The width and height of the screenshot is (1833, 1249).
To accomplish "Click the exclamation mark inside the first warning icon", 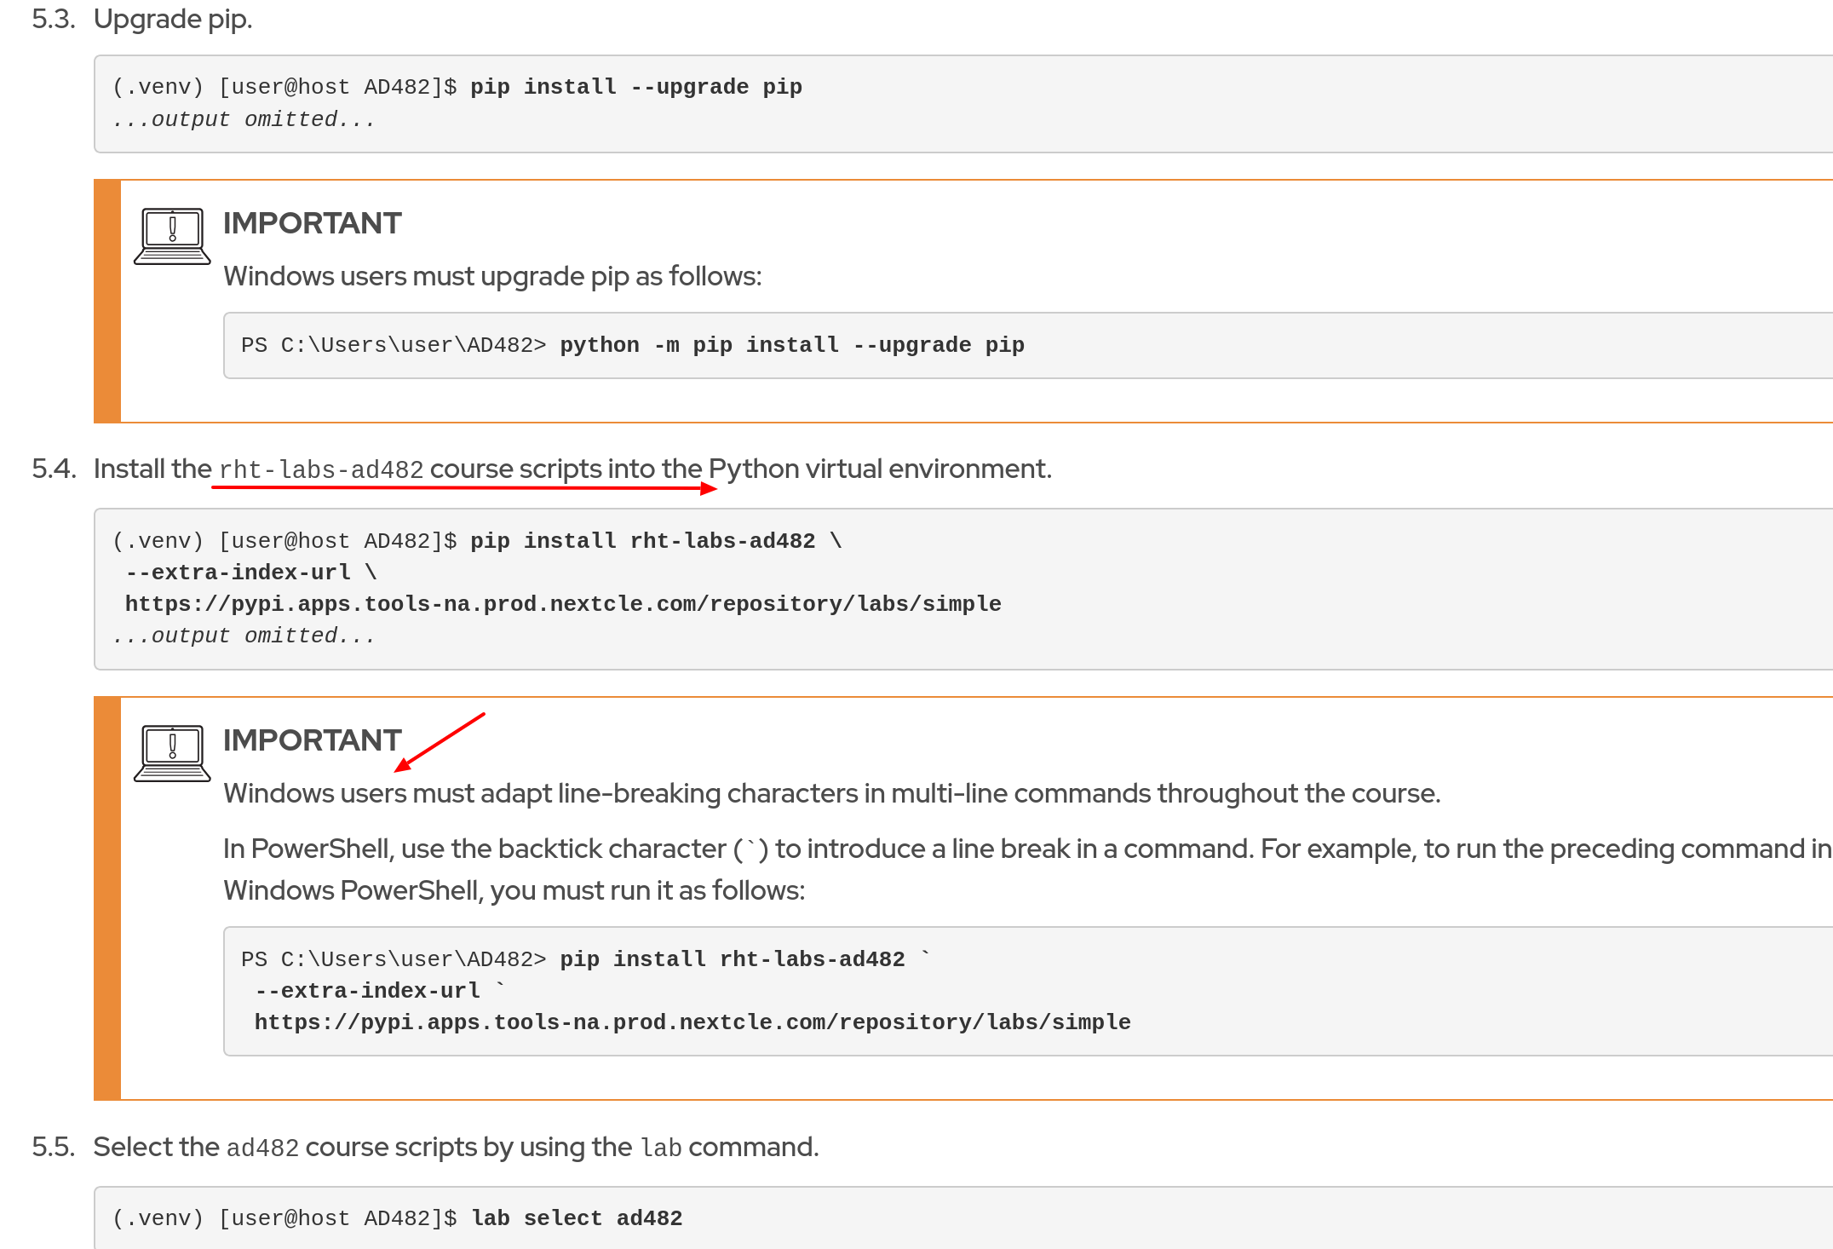I will coord(172,228).
